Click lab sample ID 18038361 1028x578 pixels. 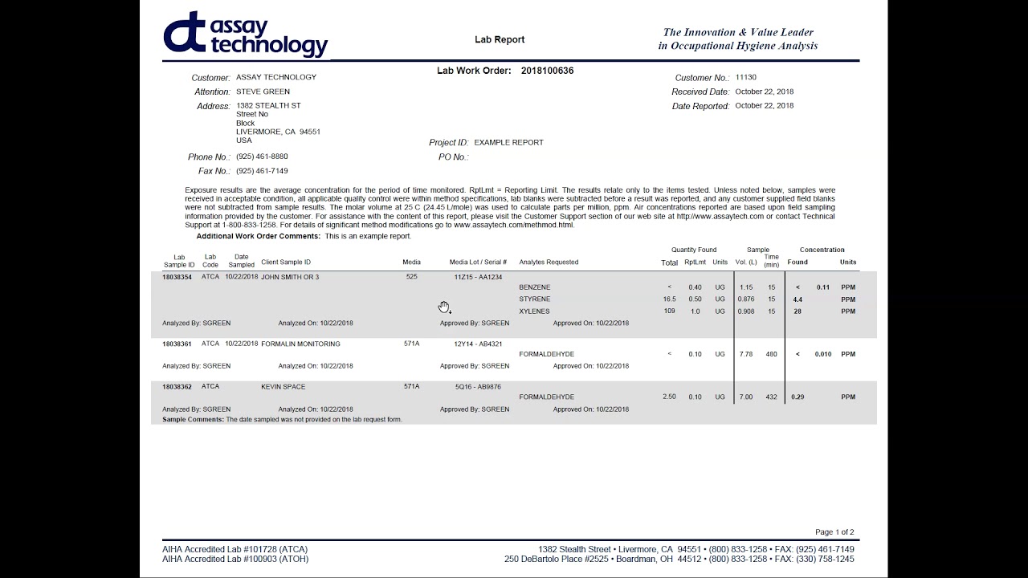(x=177, y=344)
